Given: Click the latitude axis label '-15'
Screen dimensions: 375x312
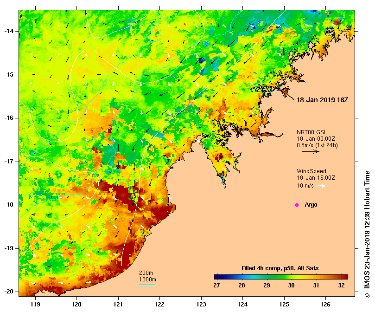Looking at the screenshot, I should 9,75.
